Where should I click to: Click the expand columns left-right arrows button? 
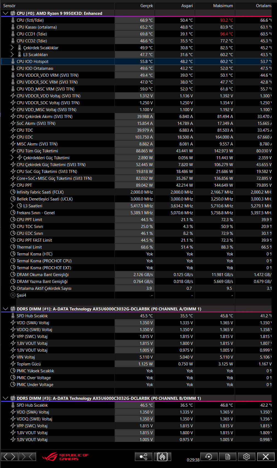pyautogui.click(x=10, y=457)
